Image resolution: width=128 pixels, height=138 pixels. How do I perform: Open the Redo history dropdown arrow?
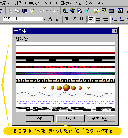coord(58,11)
